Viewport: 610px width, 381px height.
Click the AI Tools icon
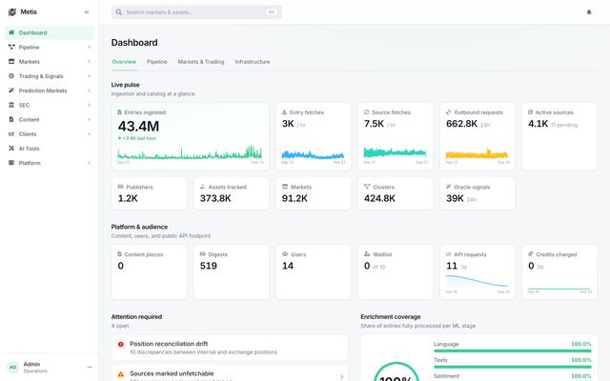pyautogui.click(x=11, y=149)
